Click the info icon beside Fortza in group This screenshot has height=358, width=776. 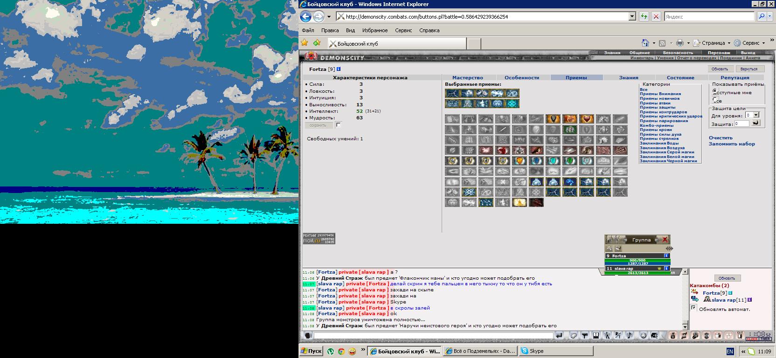point(666,255)
